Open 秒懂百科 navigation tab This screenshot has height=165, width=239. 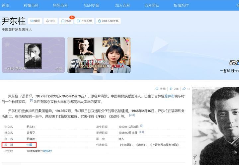(x=31, y=5)
